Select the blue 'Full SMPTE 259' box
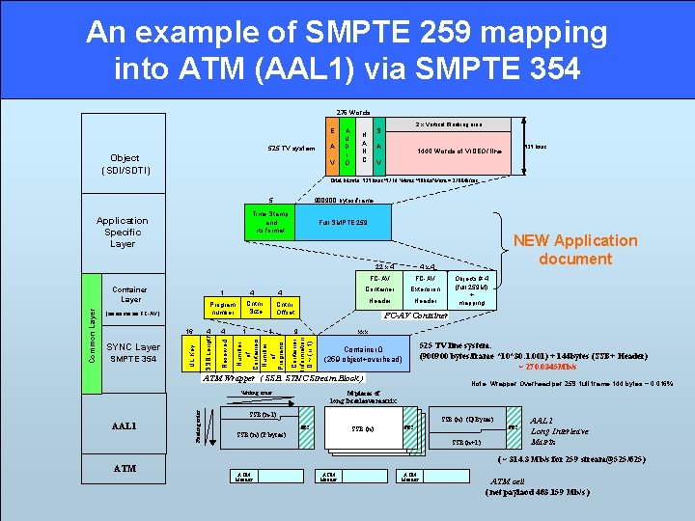This screenshot has width=695, height=521. pyautogui.click(x=343, y=223)
